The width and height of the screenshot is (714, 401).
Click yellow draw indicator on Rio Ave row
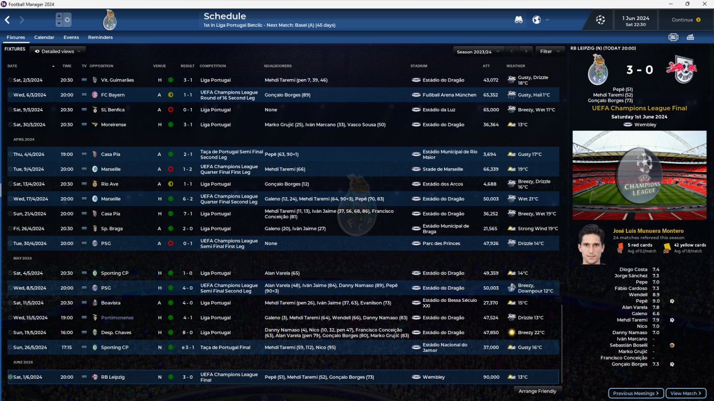170,184
